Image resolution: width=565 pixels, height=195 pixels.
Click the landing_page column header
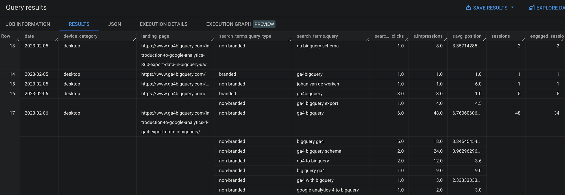pos(155,36)
